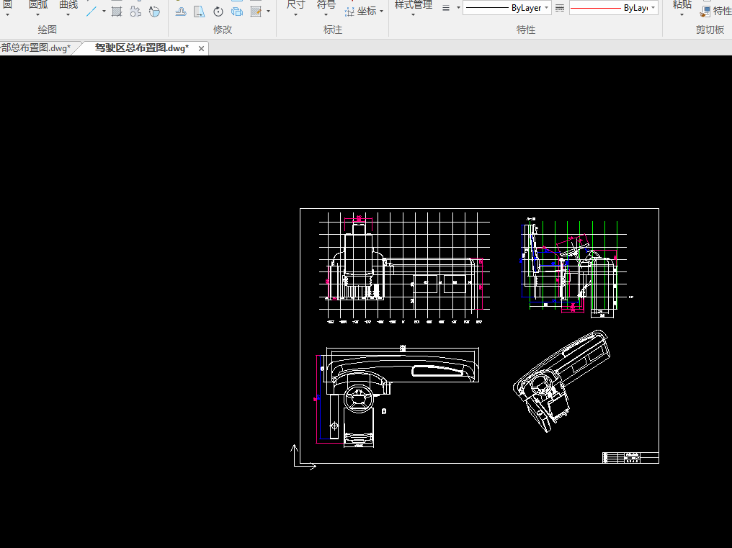
Task: Close the 驾驶区总布置图.dwg tab
Action: (x=202, y=48)
